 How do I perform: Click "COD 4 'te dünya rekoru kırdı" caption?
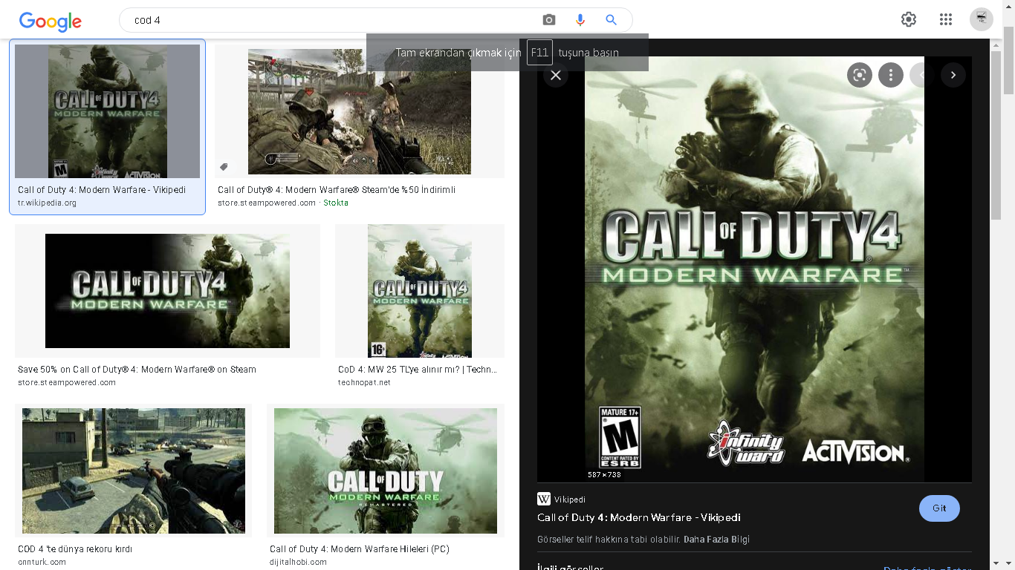(x=75, y=549)
